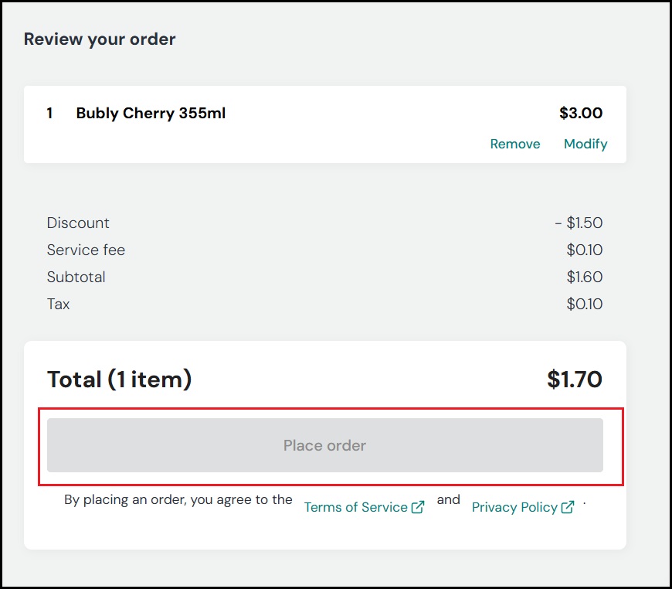Click the Total (1 item) text

pyautogui.click(x=119, y=380)
